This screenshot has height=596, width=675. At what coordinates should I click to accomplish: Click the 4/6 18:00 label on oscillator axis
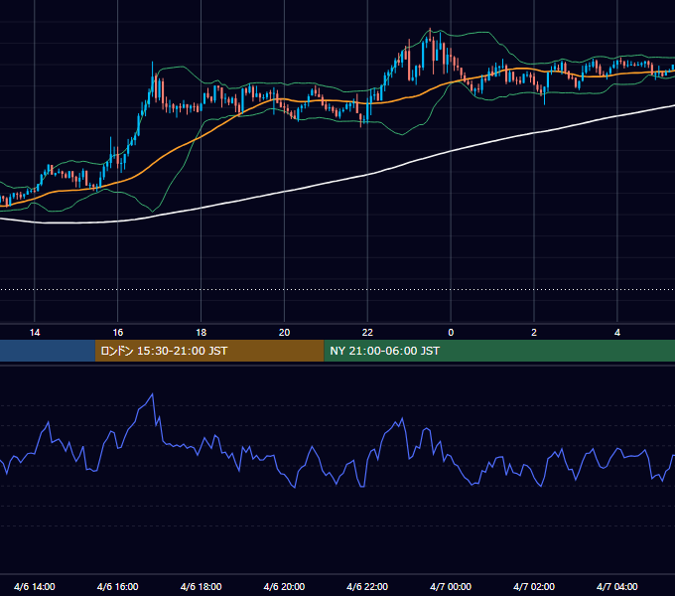tap(202, 586)
